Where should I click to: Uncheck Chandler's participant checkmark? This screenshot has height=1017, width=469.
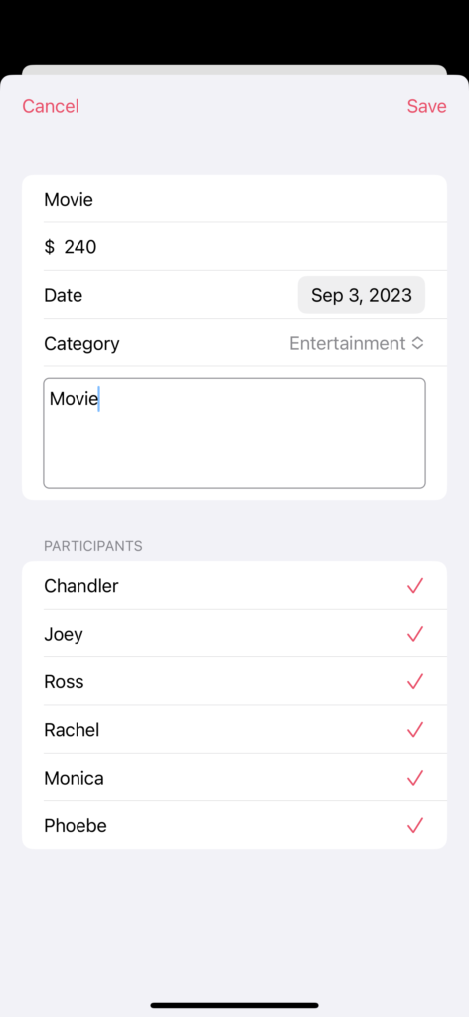415,586
